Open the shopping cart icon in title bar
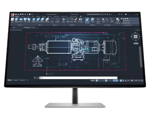150x127 pixels. coord(119,14)
